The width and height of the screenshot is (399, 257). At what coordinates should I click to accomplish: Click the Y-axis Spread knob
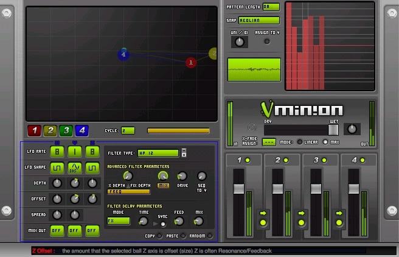pos(75,215)
